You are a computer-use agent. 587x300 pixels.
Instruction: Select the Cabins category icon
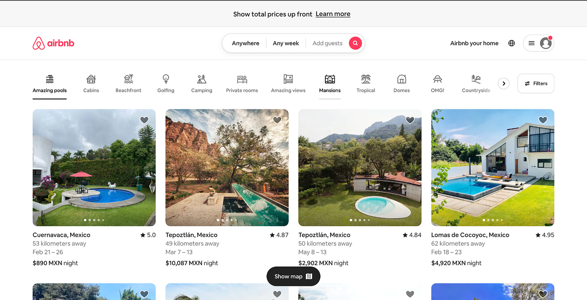point(91,79)
